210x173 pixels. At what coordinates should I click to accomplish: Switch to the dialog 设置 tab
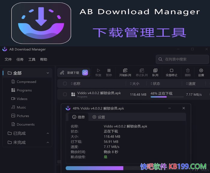[x=99, y=117]
